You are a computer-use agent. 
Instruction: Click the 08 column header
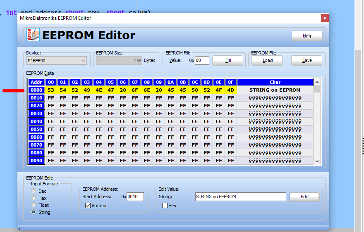[x=147, y=82]
